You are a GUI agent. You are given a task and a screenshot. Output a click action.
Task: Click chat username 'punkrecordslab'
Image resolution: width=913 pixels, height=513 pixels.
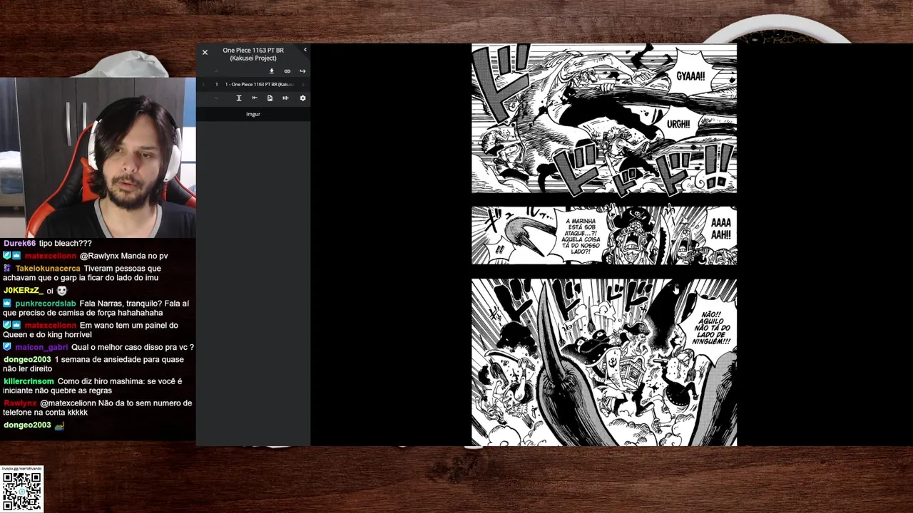click(x=46, y=304)
